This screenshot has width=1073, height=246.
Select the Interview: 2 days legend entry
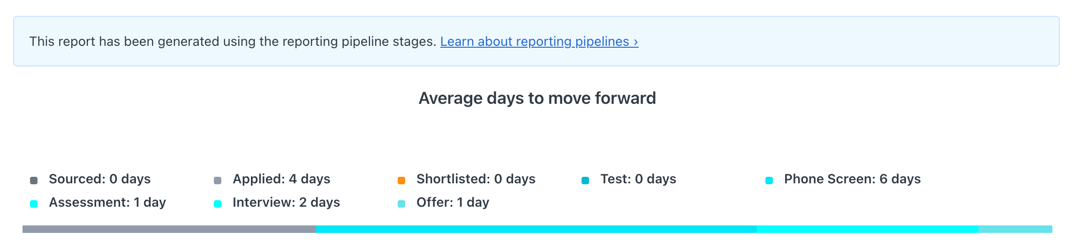coord(286,203)
